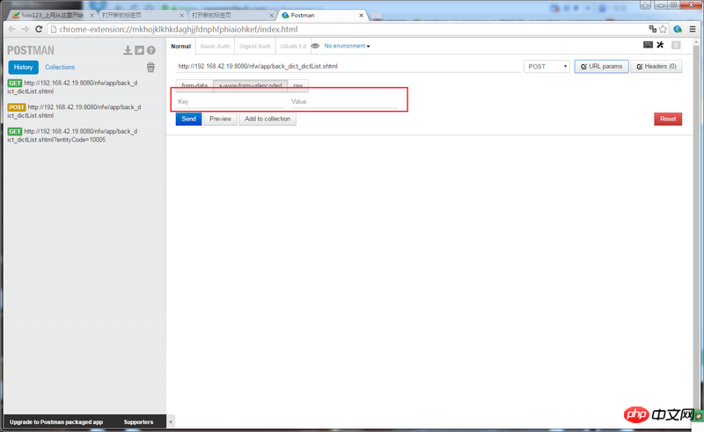The width and height of the screenshot is (704, 432).
Task: Open Chrome hamburger menu
Action: click(x=693, y=29)
